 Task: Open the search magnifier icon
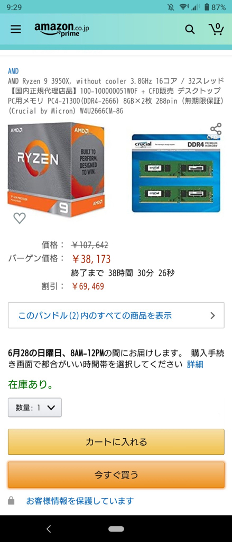[190, 30]
